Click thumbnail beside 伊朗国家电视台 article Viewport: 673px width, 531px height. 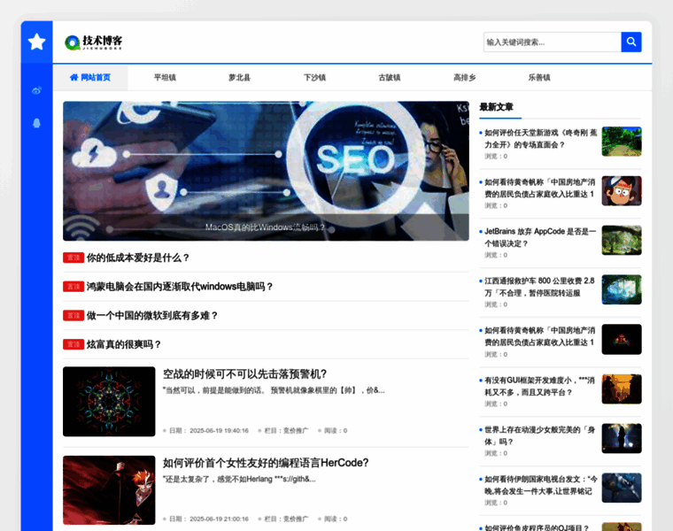(622, 488)
